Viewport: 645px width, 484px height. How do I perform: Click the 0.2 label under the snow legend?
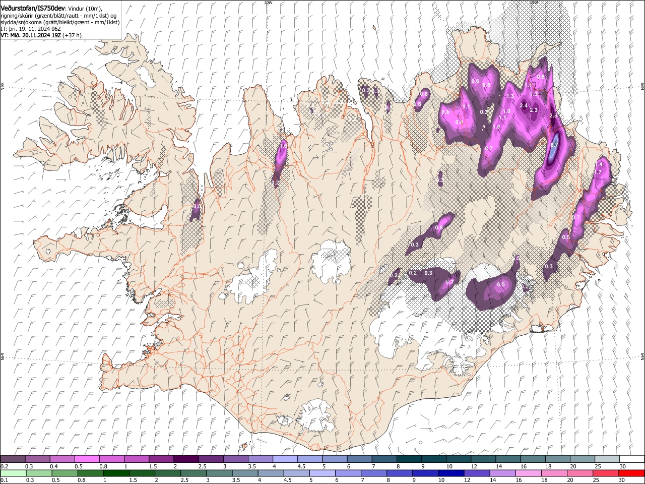coord(4,466)
